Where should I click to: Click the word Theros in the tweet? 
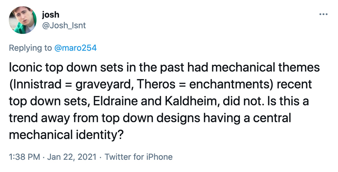(x=156, y=84)
